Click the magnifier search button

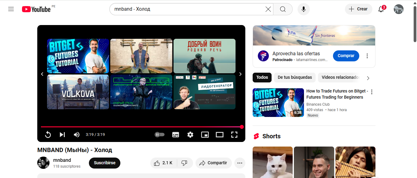[x=283, y=9]
